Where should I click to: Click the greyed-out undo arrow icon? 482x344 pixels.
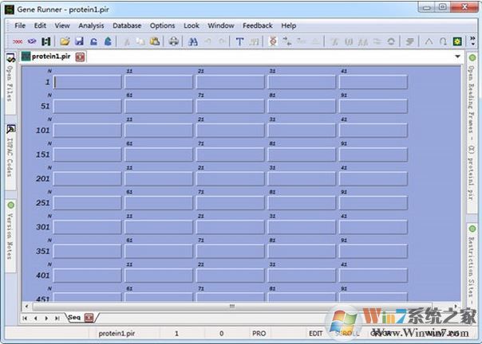(207, 41)
